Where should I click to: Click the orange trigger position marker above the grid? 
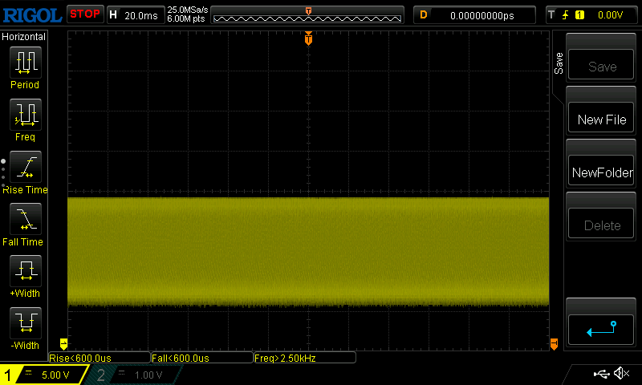(308, 38)
